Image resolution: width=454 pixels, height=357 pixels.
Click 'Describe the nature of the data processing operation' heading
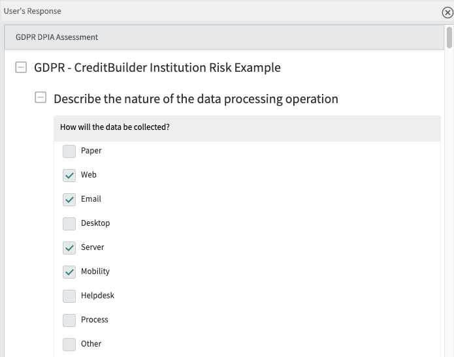(196, 99)
